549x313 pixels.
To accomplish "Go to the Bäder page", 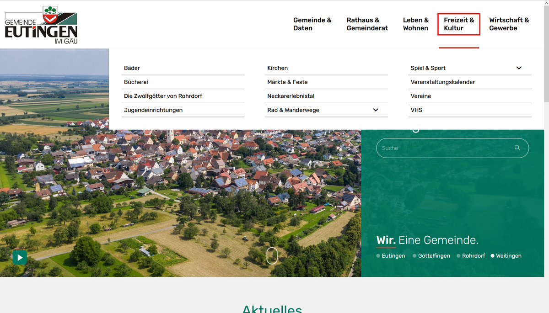I will (x=132, y=68).
